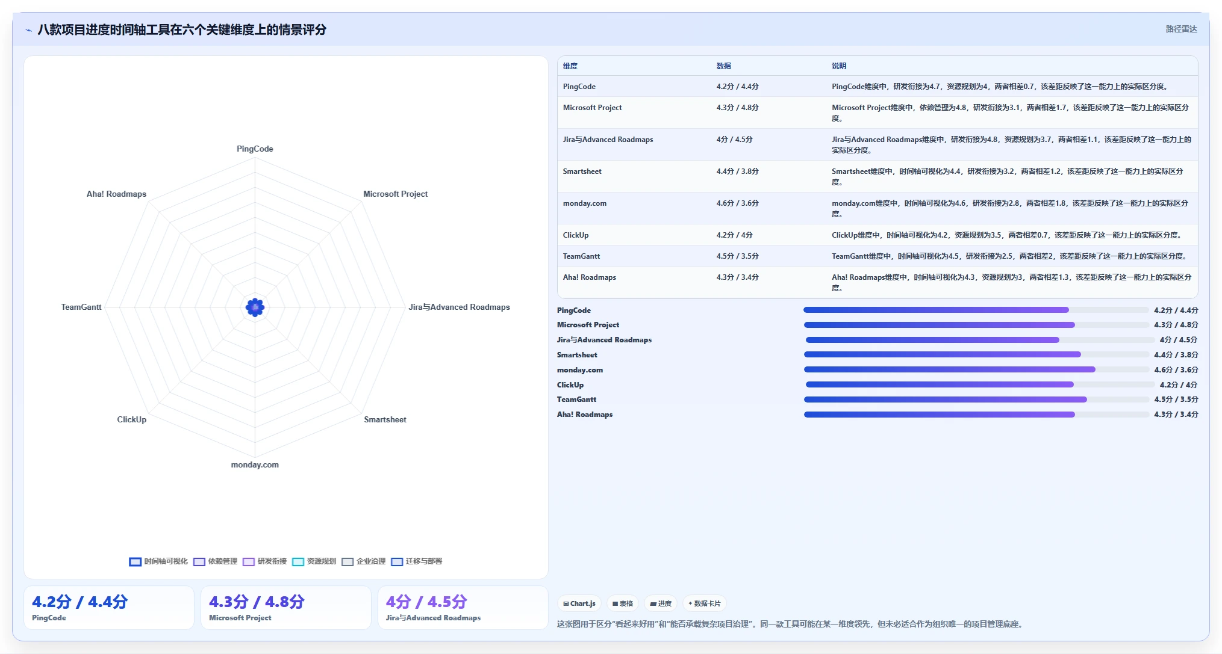
Task: Click the monday.com axis label on radar
Action: (255, 465)
